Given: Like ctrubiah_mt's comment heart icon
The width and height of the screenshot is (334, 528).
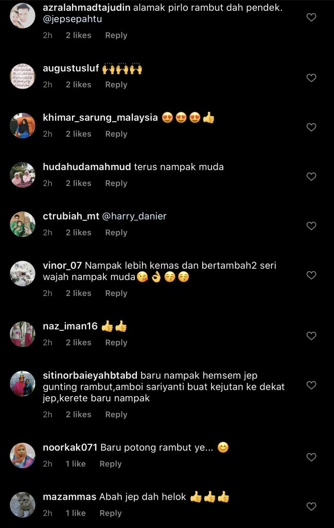Looking at the screenshot, I should click(x=311, y=226).
